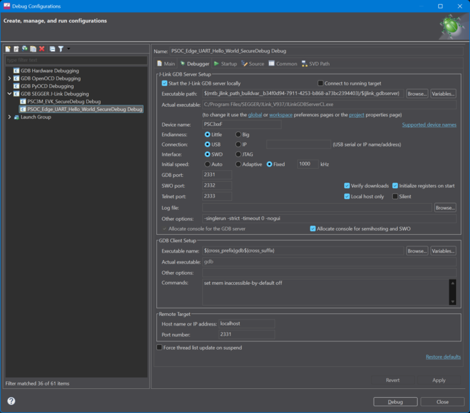Open the global preferences link
Viewport: 470px width, 413px height.
pyautogui.click(x=255, y=115)
